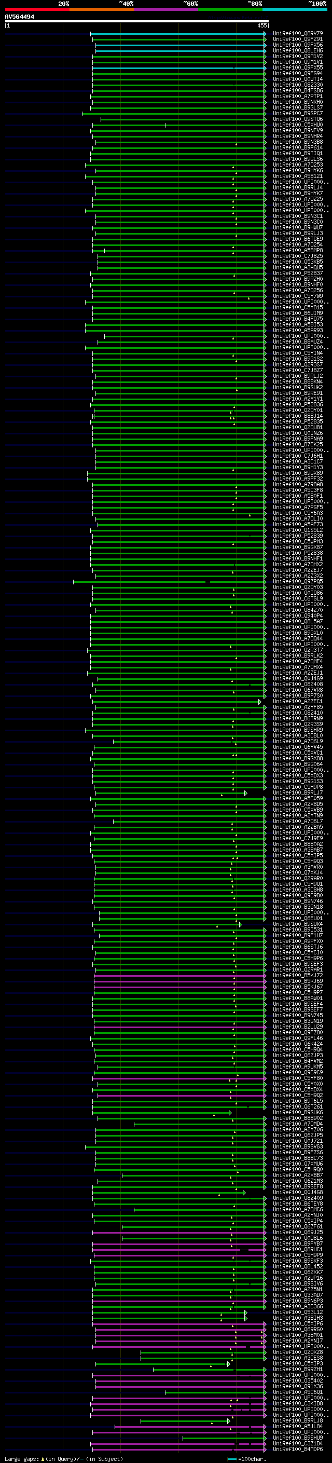The image size is (332, 1463).
Task: Select the label UniRef100_B9SPC7
Action: tap(297, 114)
